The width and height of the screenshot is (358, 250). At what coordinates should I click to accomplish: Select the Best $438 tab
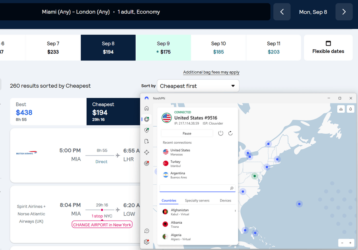48,112
